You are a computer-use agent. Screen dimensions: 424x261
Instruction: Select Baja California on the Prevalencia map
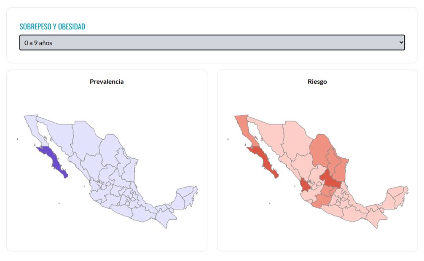tap(31, 127)
